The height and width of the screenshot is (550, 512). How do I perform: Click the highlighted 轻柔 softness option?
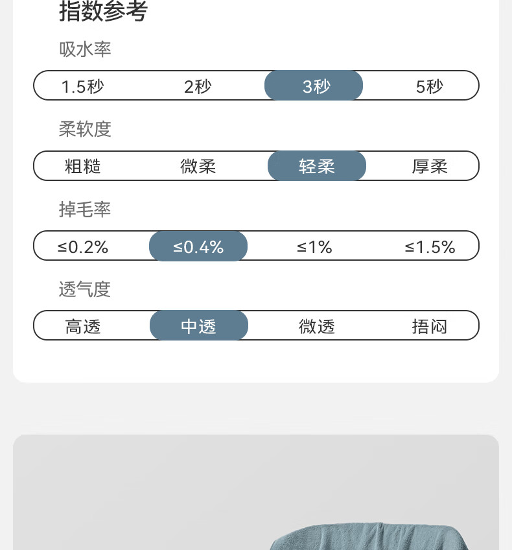coord(317,165)
